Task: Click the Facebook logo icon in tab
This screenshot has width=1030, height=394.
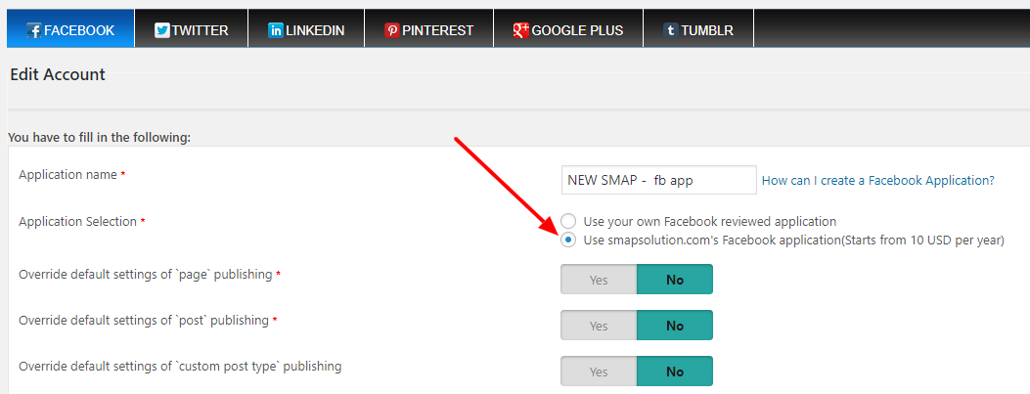Action: 35,29
